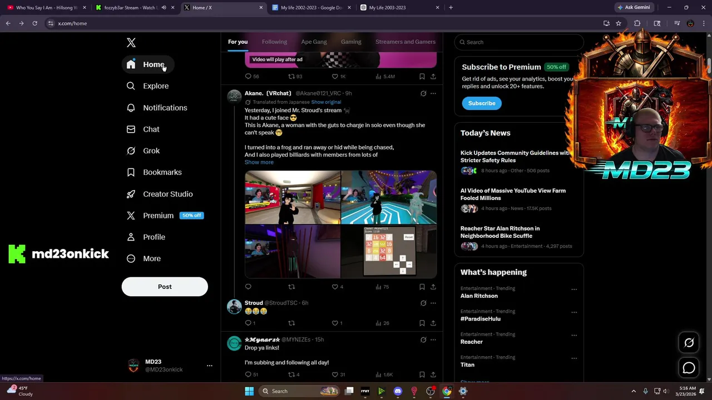The width and height of the screenshot is (712, 400).
Task: Open Grok explain icon on Akane's post
Action: [x=423, y=93]
